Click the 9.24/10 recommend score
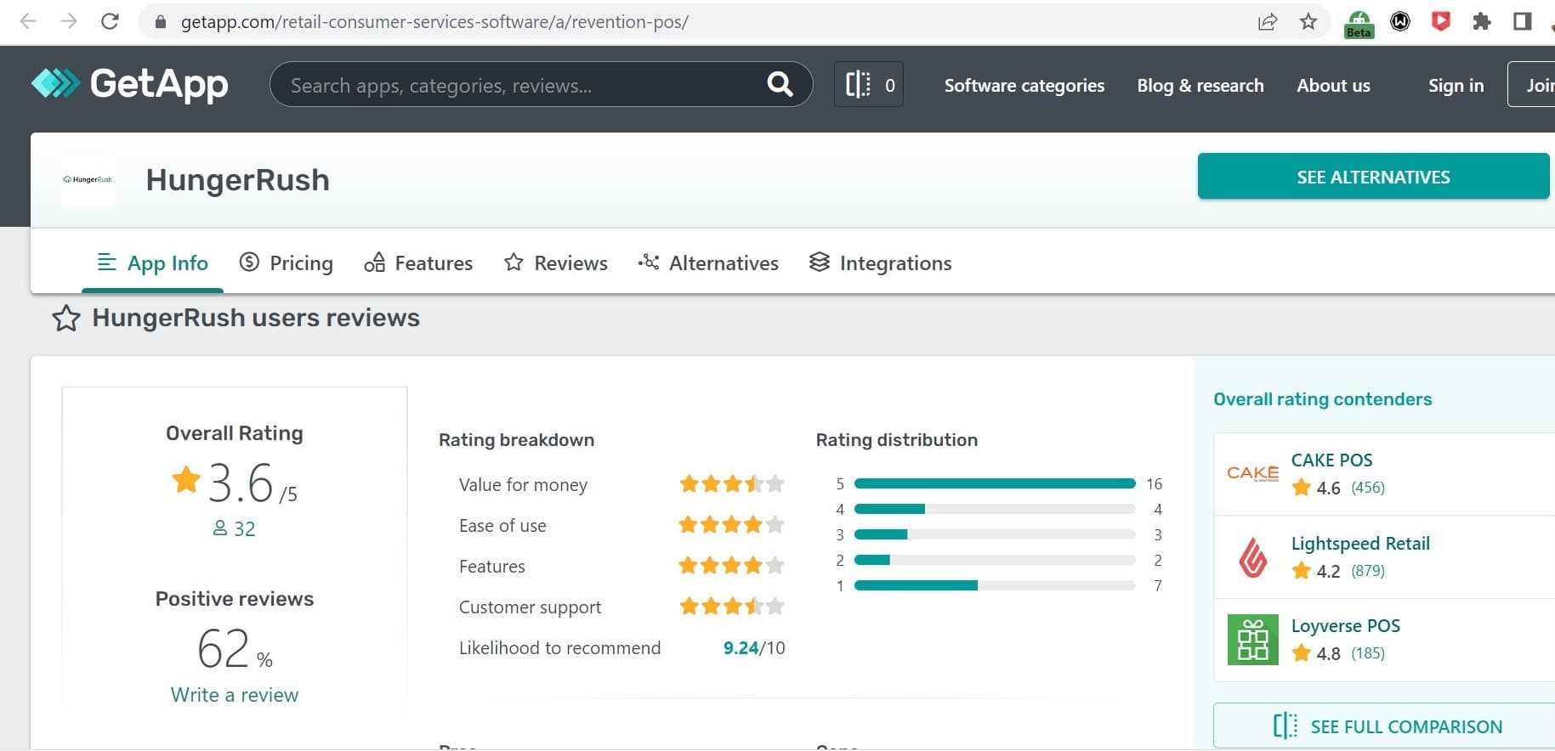 [754, 648]
